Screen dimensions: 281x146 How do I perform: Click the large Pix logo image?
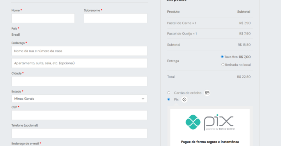click(x=210, y=122)
